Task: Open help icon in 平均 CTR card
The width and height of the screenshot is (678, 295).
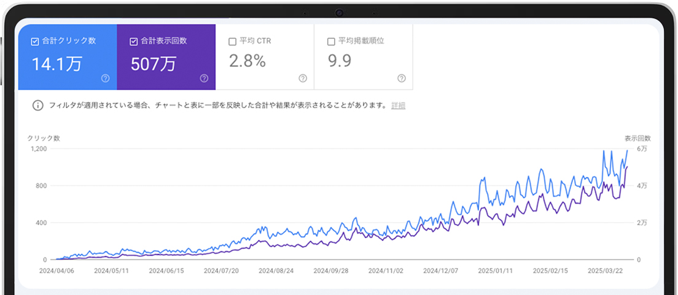Action: click(x=303, y=79)
